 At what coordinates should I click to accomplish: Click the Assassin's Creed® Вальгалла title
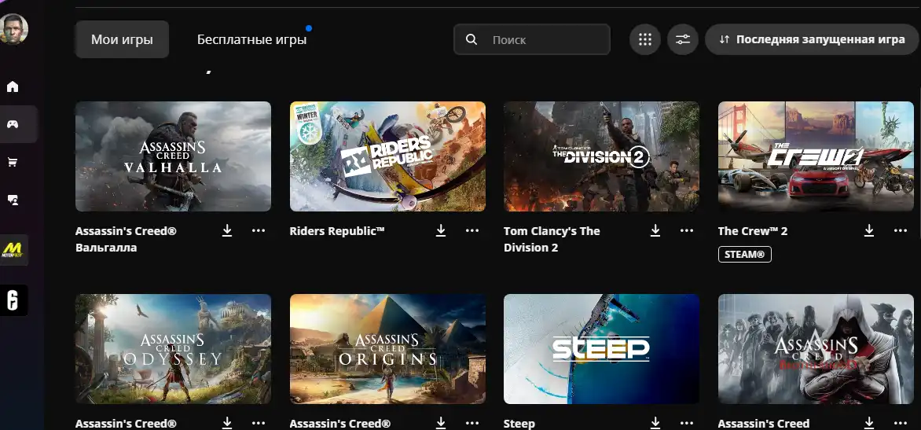(x=126, y=239)
